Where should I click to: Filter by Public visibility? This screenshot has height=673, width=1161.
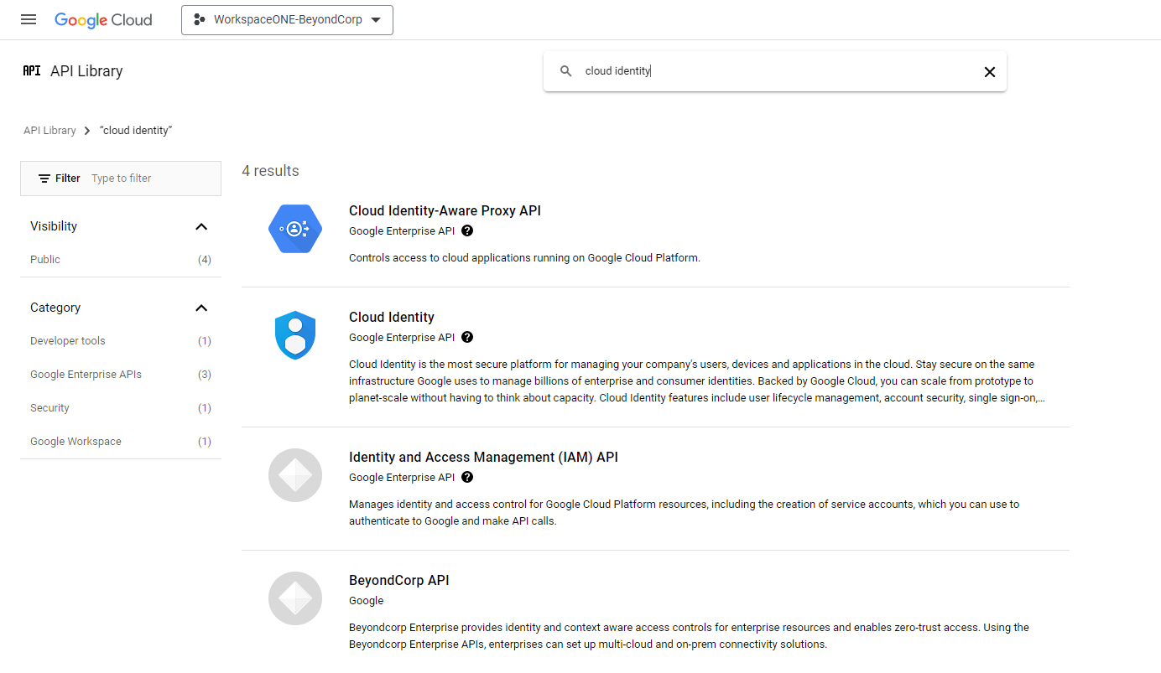tap(45, 260)
